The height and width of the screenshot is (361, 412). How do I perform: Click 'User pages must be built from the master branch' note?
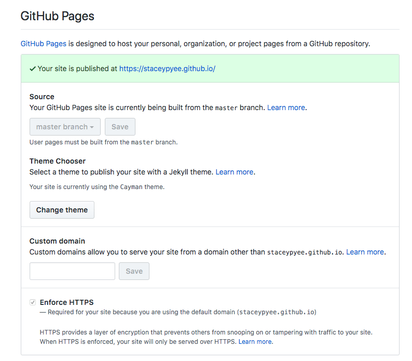coord(104,142)
